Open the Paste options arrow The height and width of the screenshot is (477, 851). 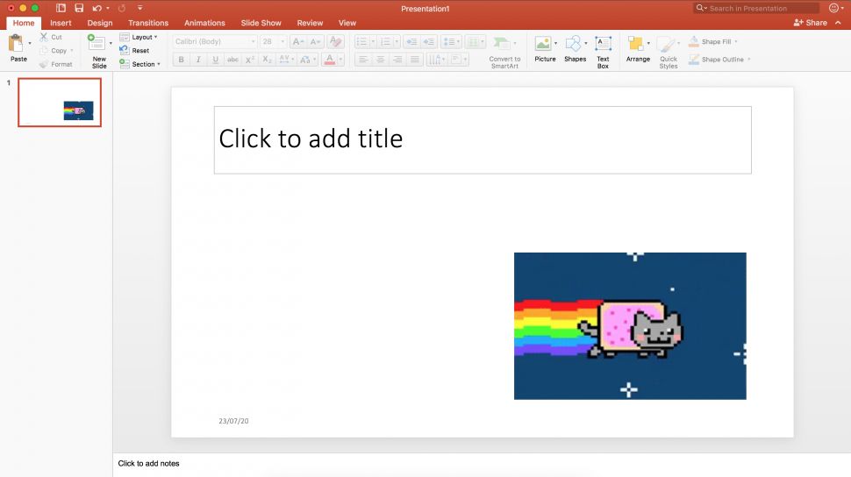click(29, 43)
